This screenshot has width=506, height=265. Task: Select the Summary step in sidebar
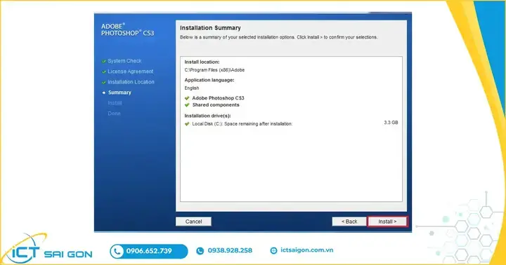(x=119, y=93)
